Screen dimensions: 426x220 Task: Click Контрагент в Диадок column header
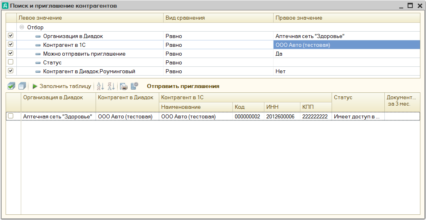(x=128, y=102)
